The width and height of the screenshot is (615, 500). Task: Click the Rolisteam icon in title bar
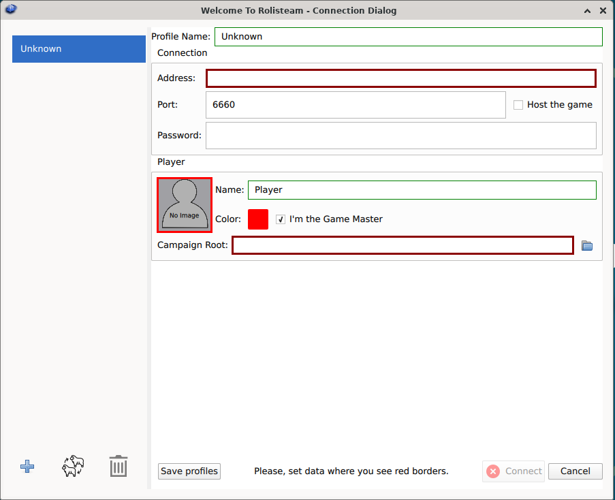(11, 10)
